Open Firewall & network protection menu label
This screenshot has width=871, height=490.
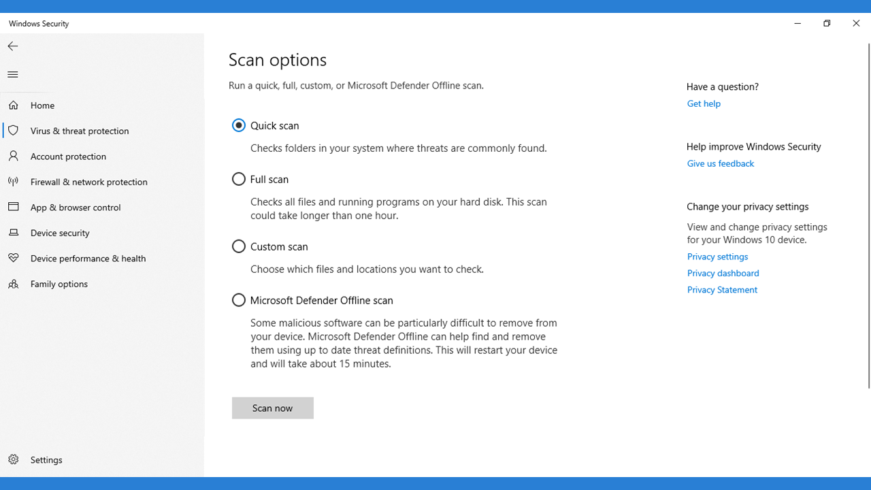(89, 182)
